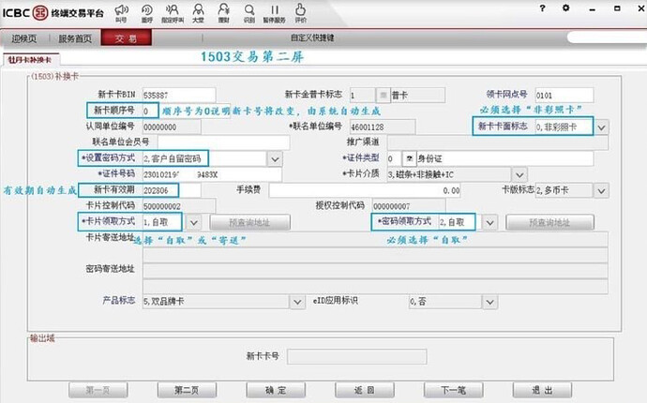
Task: Click the 叫号 call-number icon
Action: pyautogui.click(x=121, y=13)
